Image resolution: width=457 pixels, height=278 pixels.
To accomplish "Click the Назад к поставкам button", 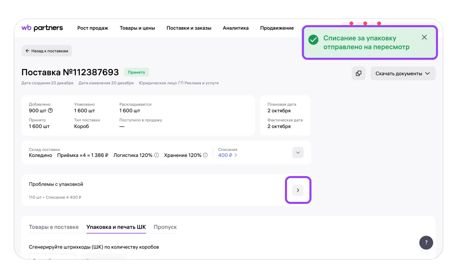I will (47, 51).
